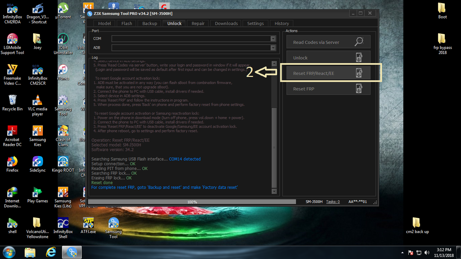The height and width of the screenshot is (259, 461).
Task: Click 'Reset done' log line
Action: [102, 183]
